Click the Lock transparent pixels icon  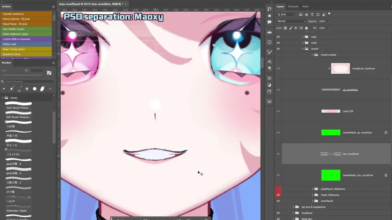pyautogui.click(x=285, y=28)
